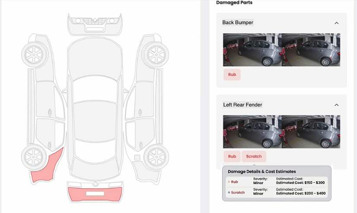
Task: Collapse the Left Rear Fender section chevron
Action: coord(336,105)
